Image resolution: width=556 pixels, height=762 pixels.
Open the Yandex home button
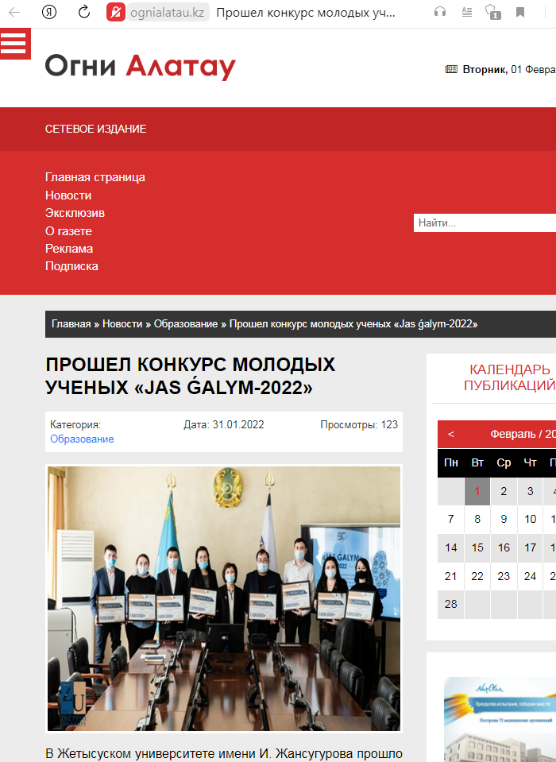[52, 12]
